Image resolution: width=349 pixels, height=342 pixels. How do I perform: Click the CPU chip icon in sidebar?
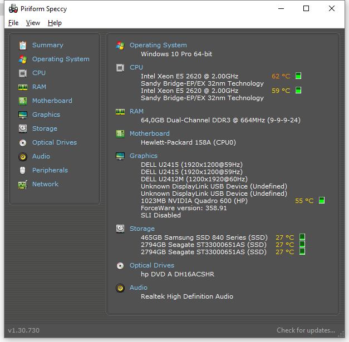click(23, 73)
